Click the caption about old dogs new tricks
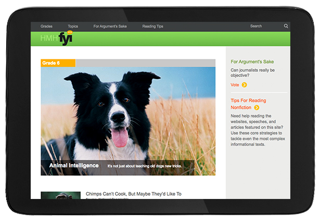 145,166
